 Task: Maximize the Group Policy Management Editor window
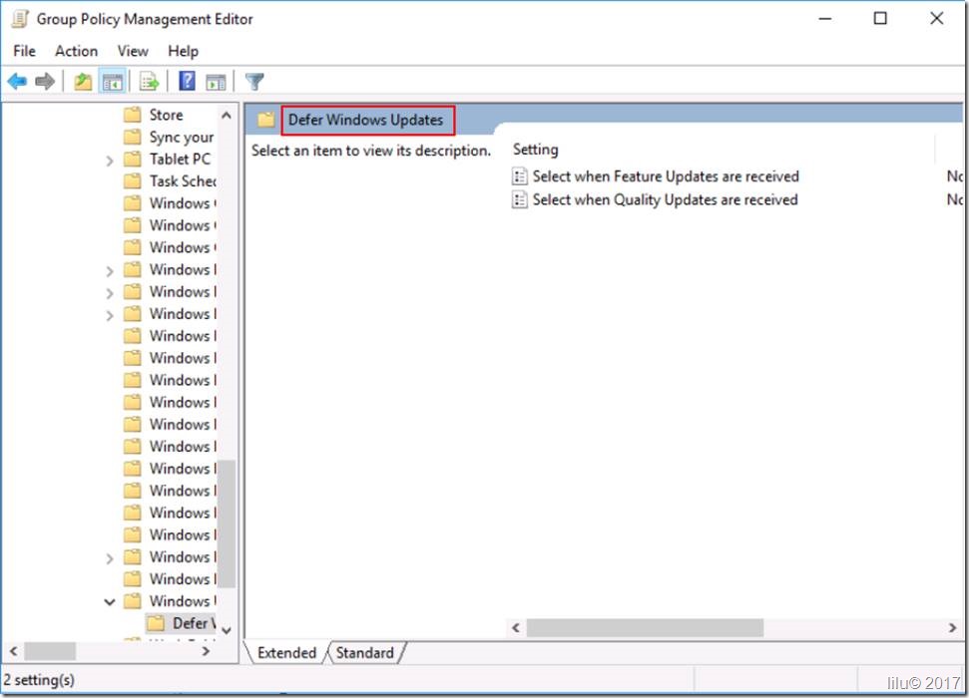[x=880, y=19]
